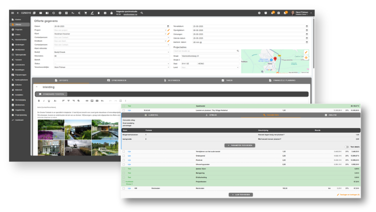Tick the checkbox on the Reiskosten row
Screen dimensions: 376x212
[x=124, y=188]
